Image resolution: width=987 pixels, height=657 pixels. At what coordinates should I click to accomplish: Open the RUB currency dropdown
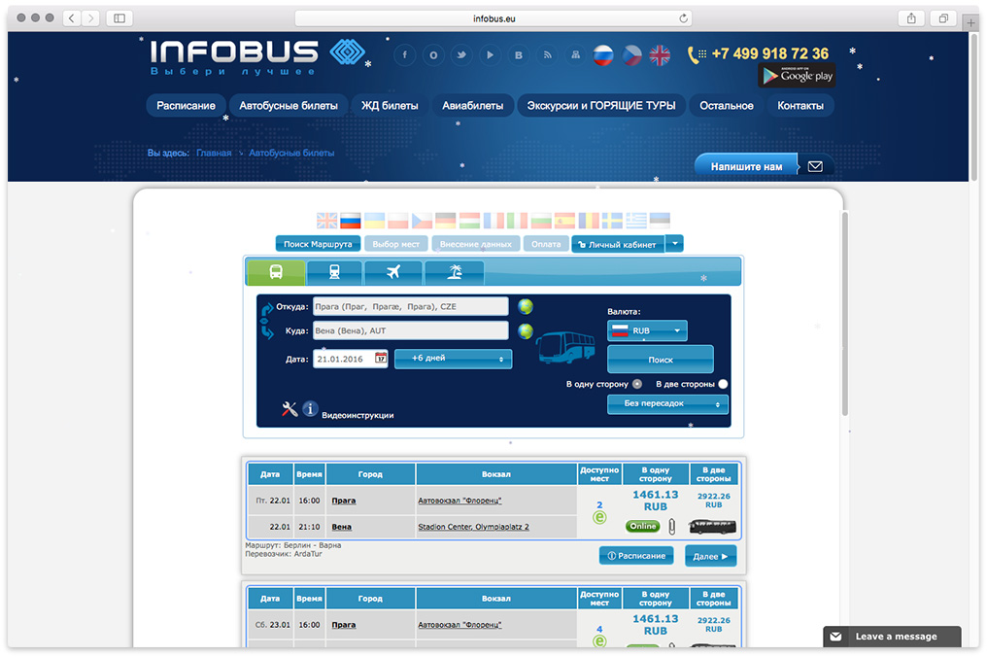pyautogui.click(x=647, y=331)
